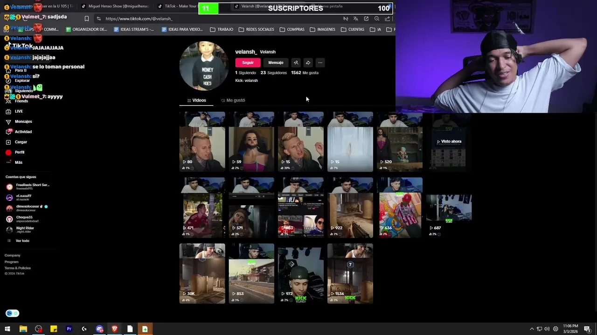Click the 1 Siguiendo count
597x335 pixels.
[x=245, y=73]
